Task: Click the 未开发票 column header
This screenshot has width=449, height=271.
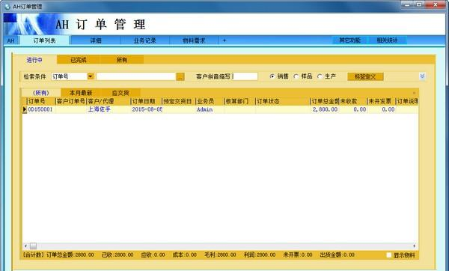Action: (x=381, y=101)
